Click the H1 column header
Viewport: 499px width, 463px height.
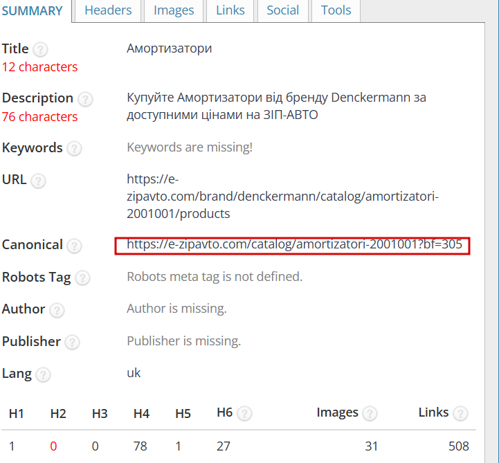click(16, 414)
